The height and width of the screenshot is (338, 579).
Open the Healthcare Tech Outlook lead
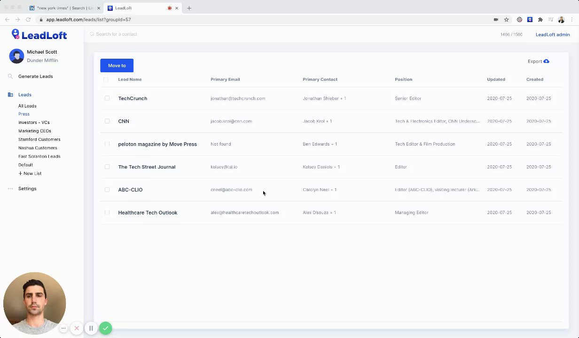pos(148,213)
